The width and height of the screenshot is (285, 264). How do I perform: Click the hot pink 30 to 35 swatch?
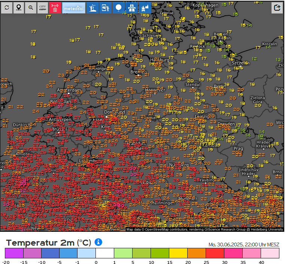[233, 253]
